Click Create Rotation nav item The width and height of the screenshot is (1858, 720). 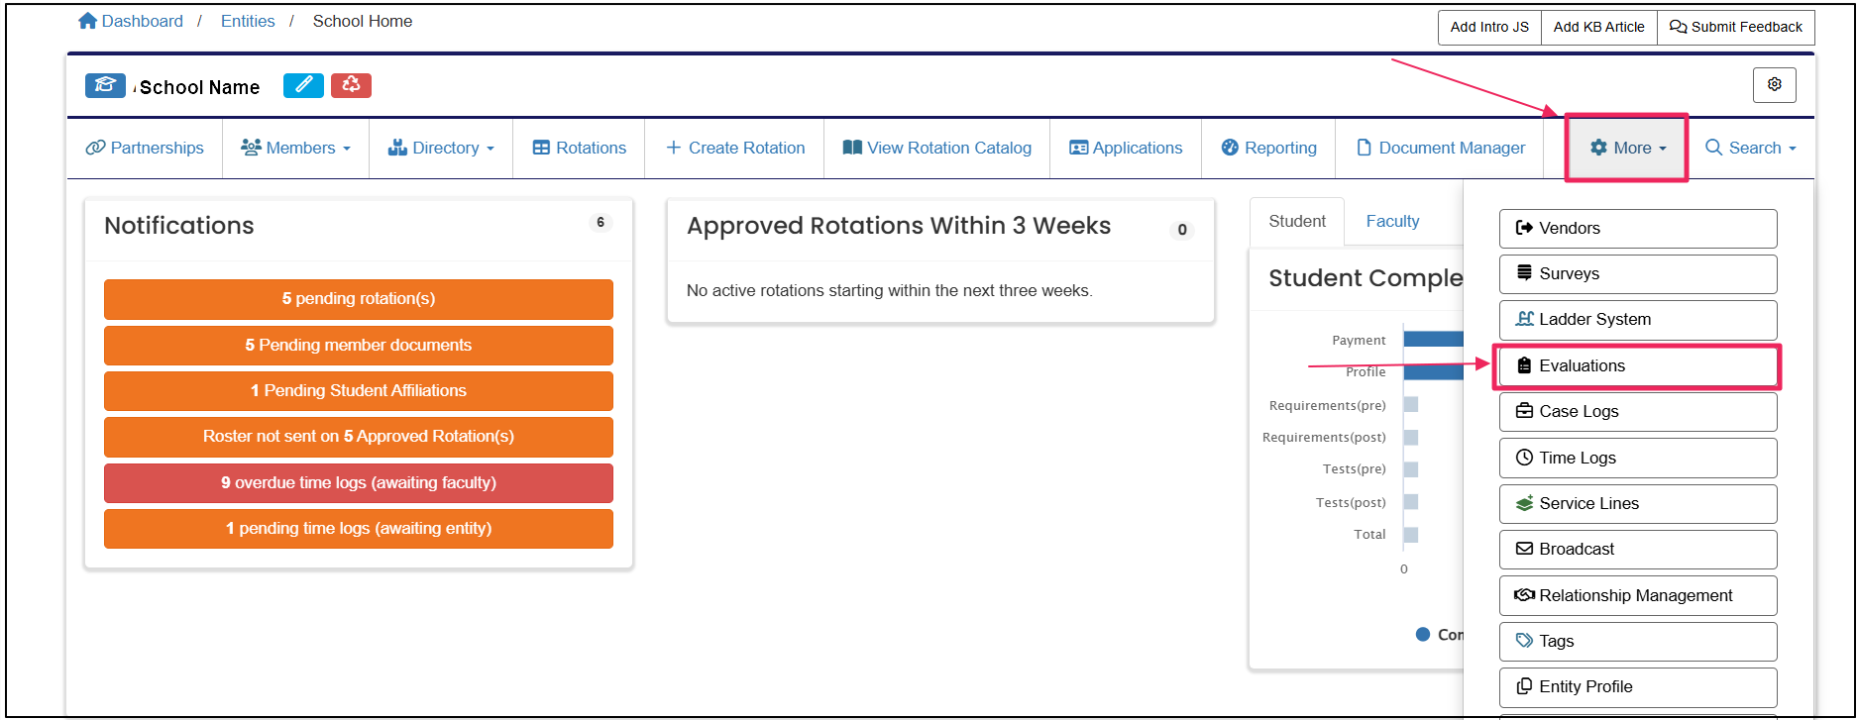(734, 148)
